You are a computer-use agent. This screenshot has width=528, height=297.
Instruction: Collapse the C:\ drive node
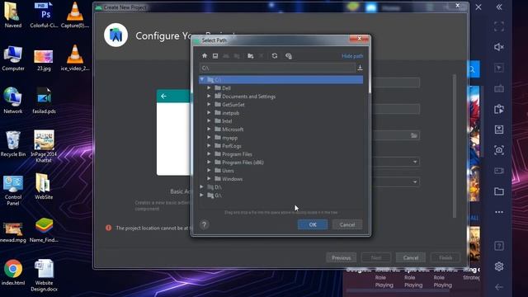click(202, 79)
